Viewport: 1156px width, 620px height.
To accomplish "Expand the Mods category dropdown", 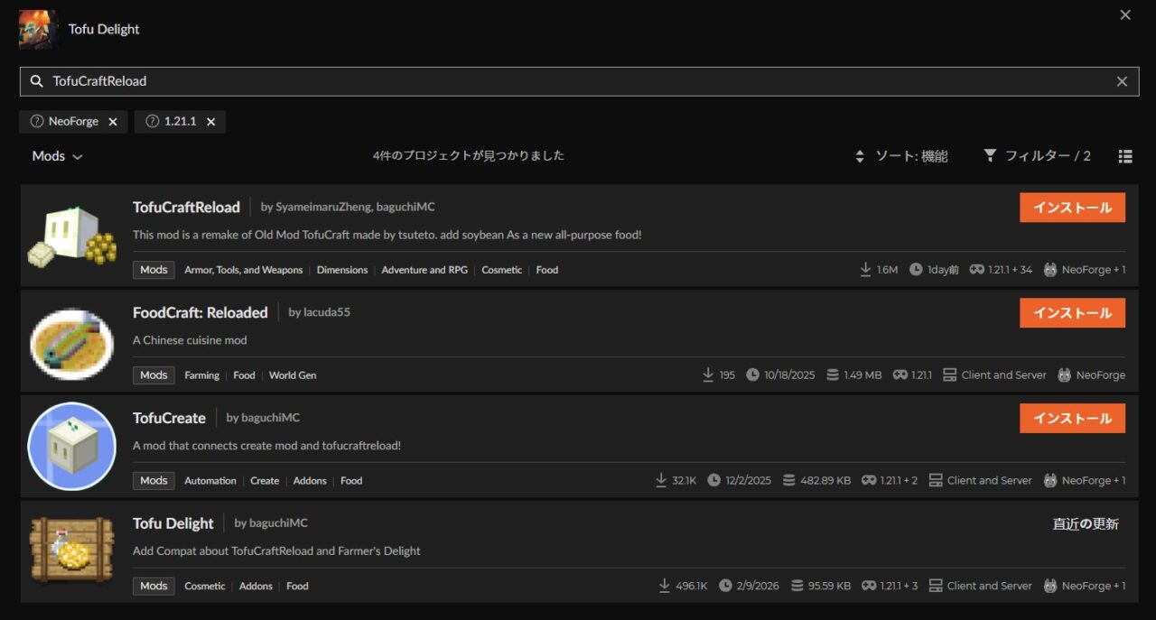I will click(57, 156).
